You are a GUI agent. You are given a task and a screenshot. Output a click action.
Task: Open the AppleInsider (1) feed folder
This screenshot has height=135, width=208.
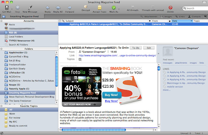pos(28,52)
